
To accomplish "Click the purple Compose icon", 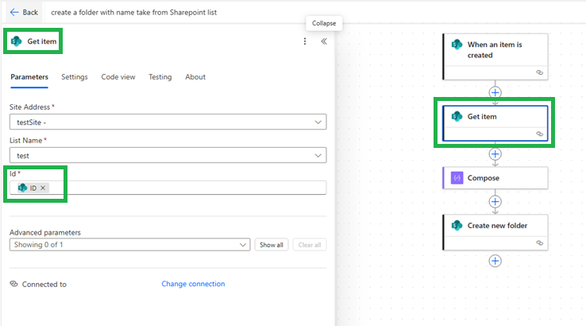I will [x=457, y=178].
